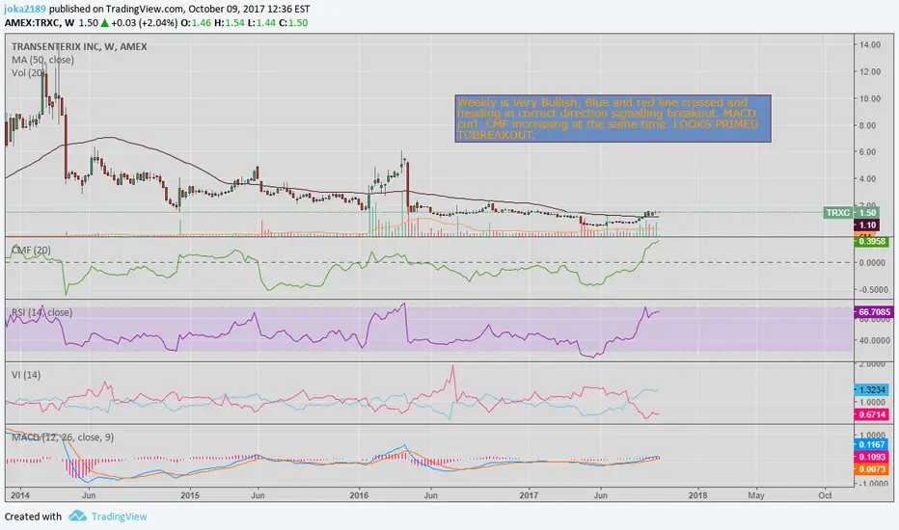Image resolution: width=899 pixels, height=530 pixels.
Task: Select the MACD (12, 26, close, 9) label
Action: point(63,437)
